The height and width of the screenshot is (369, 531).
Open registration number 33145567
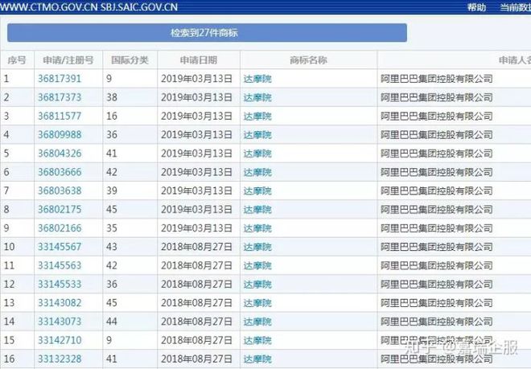pos(60,247)
